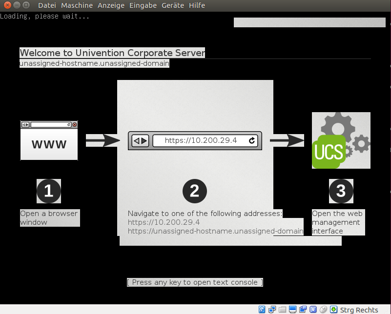Open the Datei menu

(x=47, y=5)
